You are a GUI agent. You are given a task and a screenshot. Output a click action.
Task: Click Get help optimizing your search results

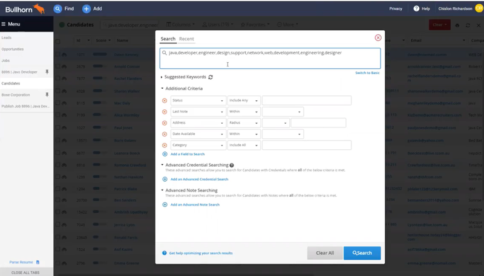[201, 253]
